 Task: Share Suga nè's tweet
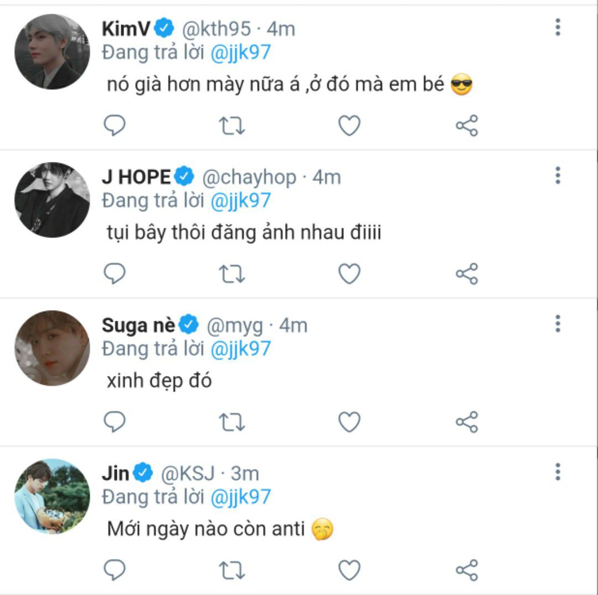[x=466, y=422]
